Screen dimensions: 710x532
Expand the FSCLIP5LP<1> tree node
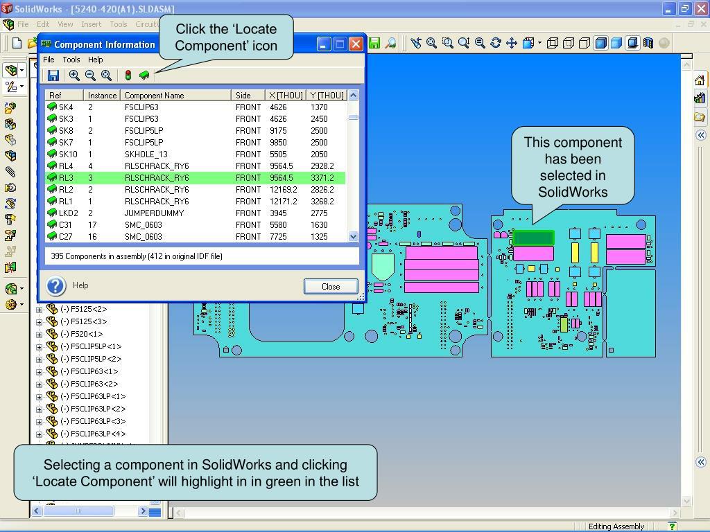coord(39,348)
